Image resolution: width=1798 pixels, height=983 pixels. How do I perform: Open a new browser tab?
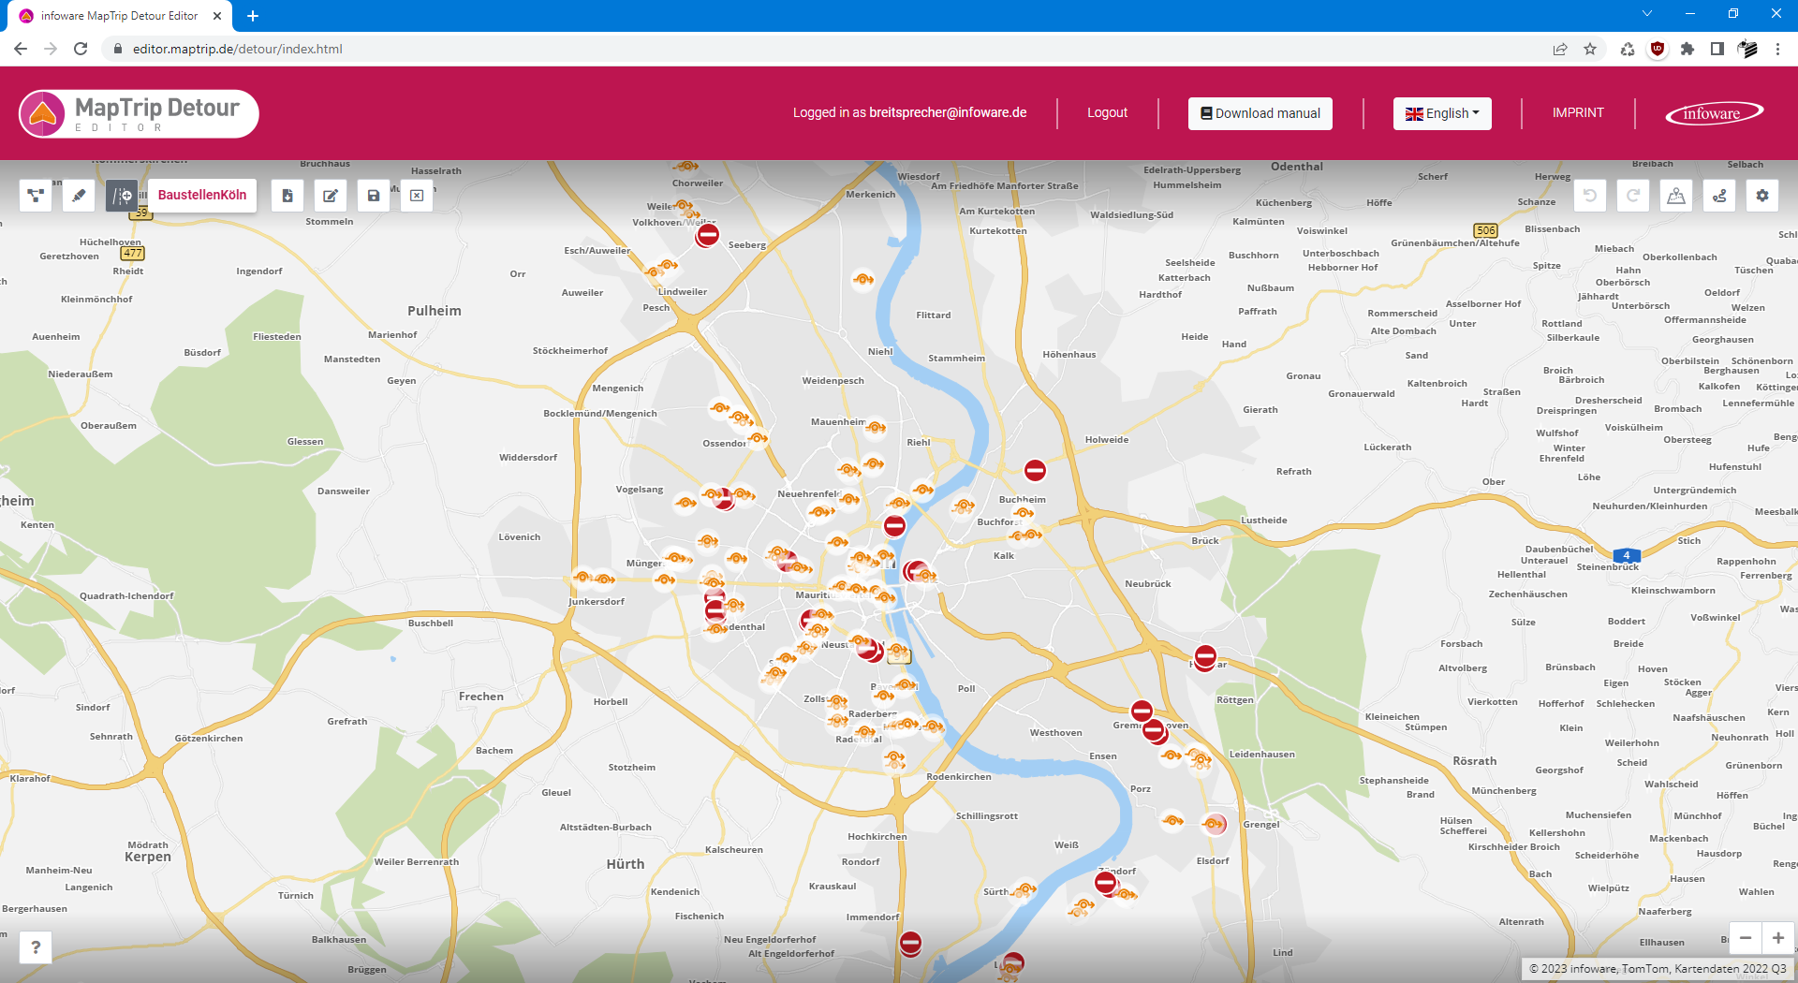pos(253,16)
